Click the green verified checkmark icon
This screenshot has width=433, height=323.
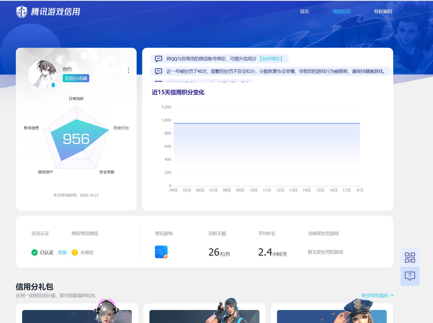pyautogui.click(x=34, y=252)
